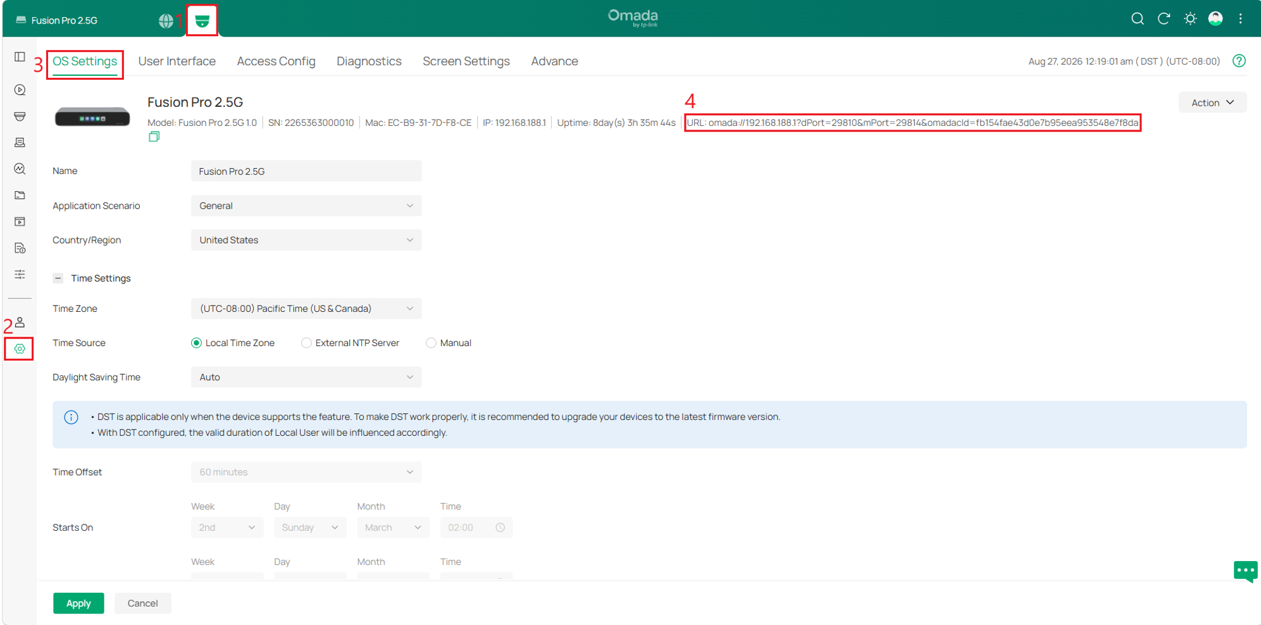Open the Starts On Month March dropdown
The height and width of the screenshot is (625, 1261).
tap(394, 528)
